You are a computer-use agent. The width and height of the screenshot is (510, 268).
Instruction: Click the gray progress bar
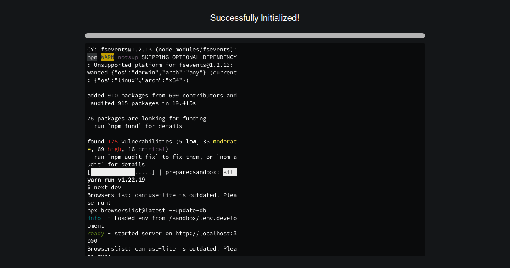[x=255, y=36]
